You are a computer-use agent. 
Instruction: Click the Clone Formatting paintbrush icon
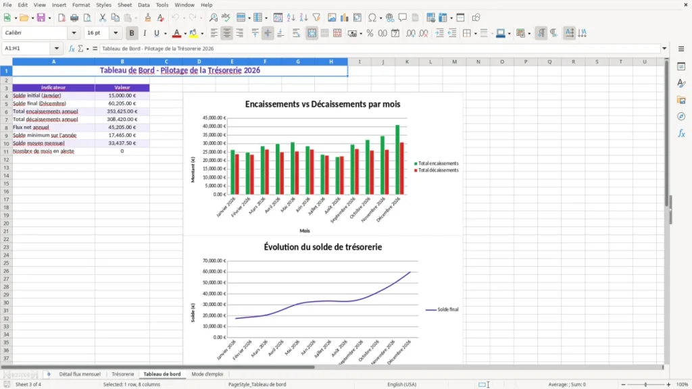[148, 18]
